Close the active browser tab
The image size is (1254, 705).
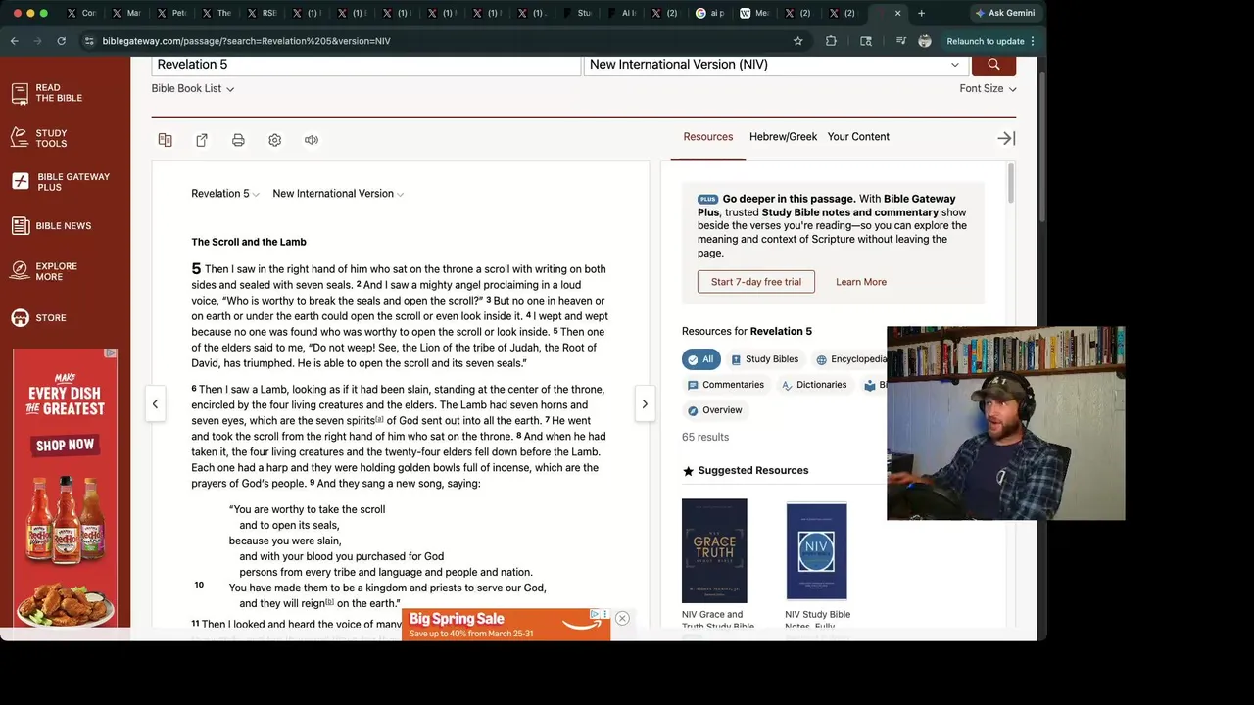897,13
